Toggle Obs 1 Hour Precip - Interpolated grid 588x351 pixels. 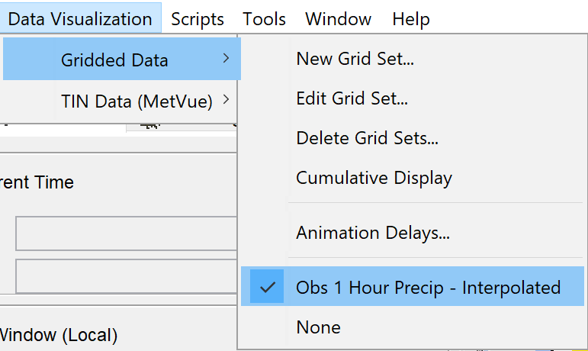coord(413,286)
